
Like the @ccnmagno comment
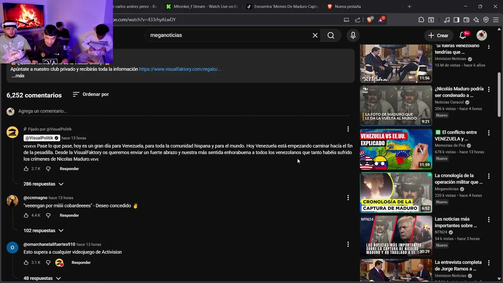(x=26, y=215)
